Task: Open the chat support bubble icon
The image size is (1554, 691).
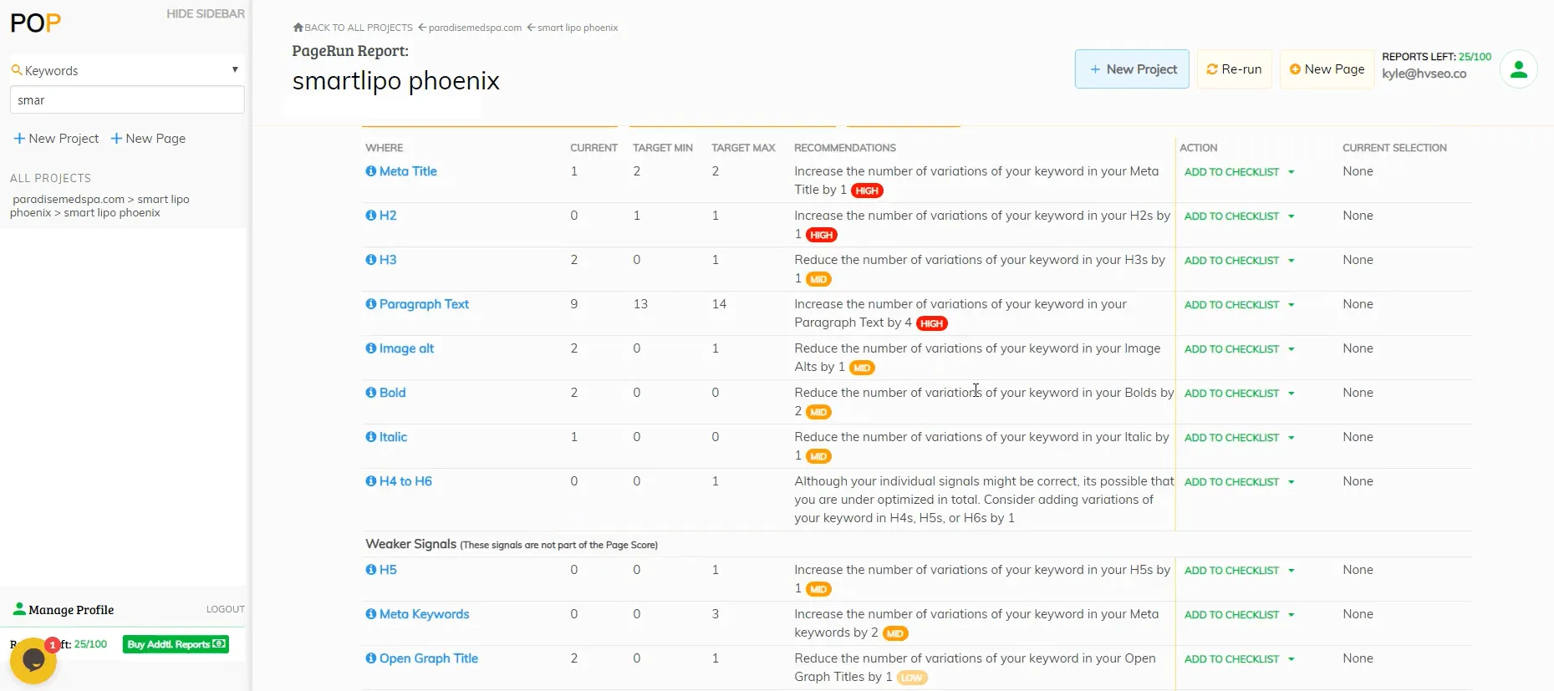Action: tap(33, 660)
